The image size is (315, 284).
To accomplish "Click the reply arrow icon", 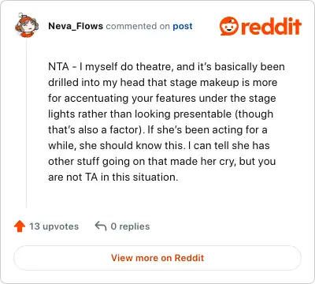I will (x=101, y=226).
